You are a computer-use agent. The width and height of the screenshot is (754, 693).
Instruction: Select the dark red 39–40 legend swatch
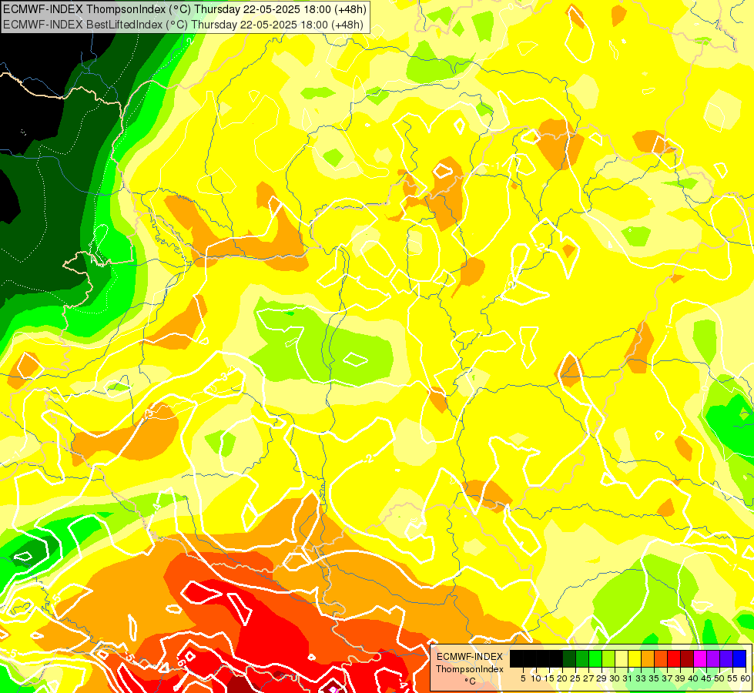click(x=687, y=659)
